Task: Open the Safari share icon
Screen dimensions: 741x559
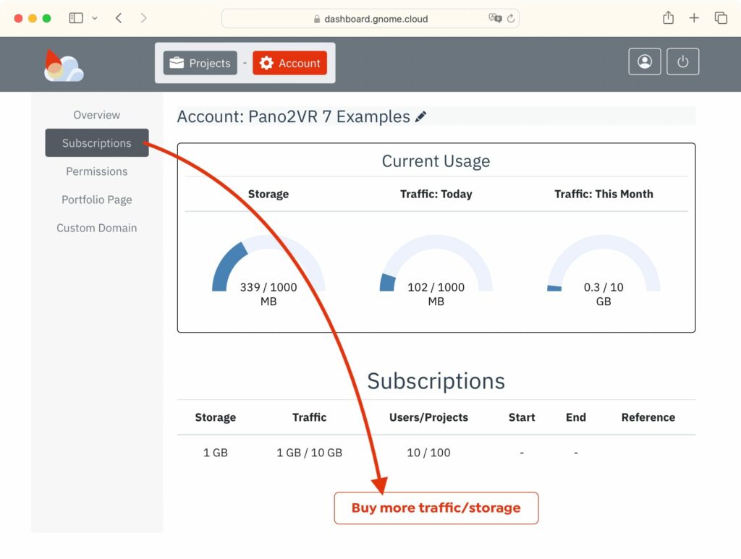Action: click(x=668, y=17)
